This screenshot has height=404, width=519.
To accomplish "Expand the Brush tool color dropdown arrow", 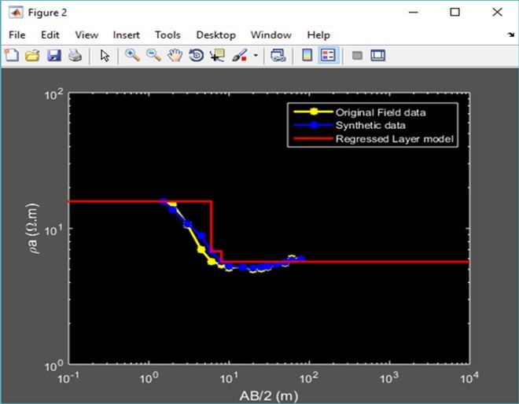I will [256, 57].
